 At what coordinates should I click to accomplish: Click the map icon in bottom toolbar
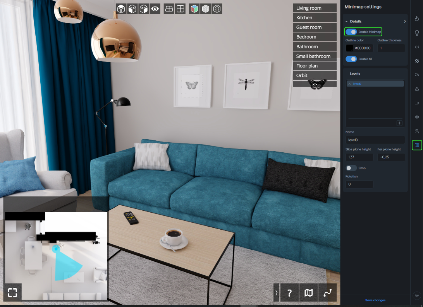(x=308, y=293)
